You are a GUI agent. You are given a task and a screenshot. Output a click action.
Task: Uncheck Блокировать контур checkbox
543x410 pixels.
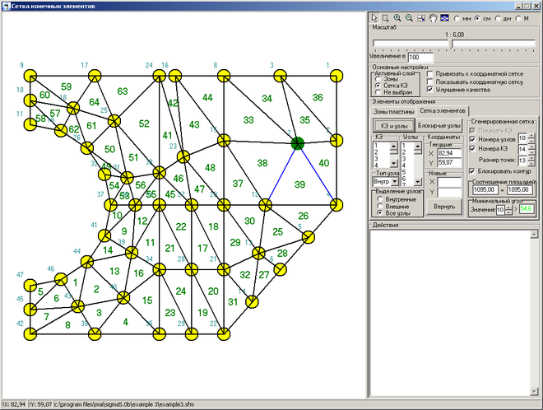pos(472,171)
